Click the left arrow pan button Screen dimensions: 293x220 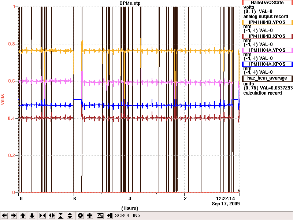(4, 216)
